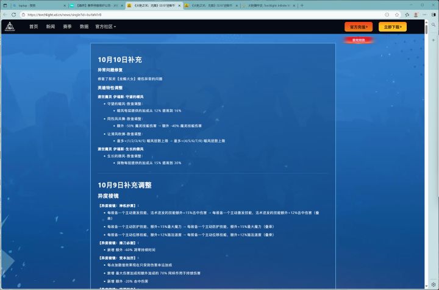Switch to the first 'laptop' search tab

[39, 5]
